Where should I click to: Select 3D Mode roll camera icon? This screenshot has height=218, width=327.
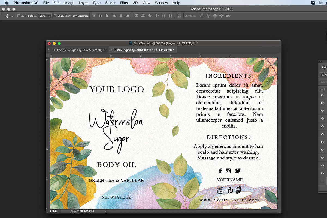click(208, 16)
